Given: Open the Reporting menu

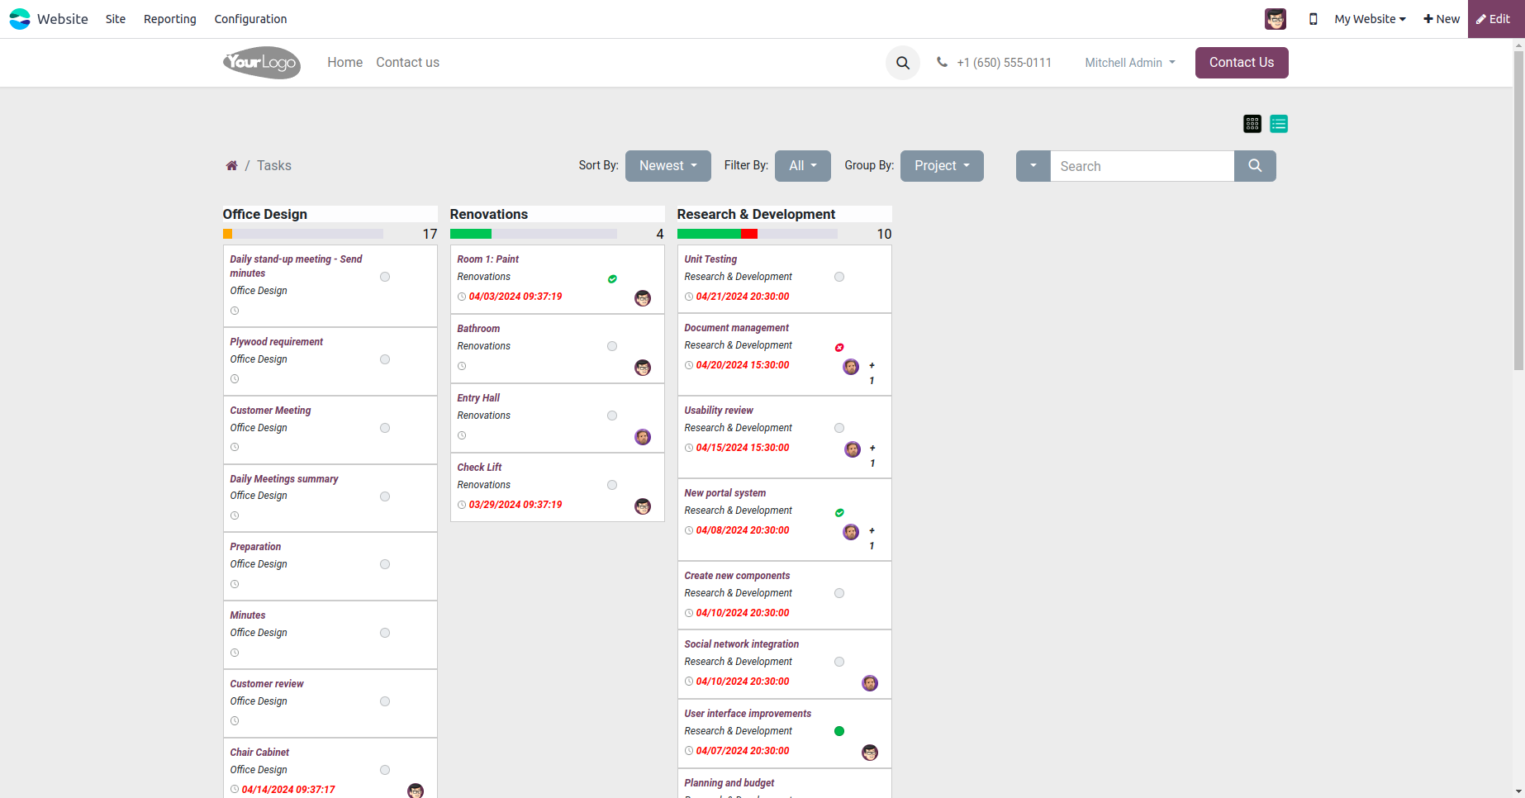Looking at the screenshot, I should click(170, 19).
